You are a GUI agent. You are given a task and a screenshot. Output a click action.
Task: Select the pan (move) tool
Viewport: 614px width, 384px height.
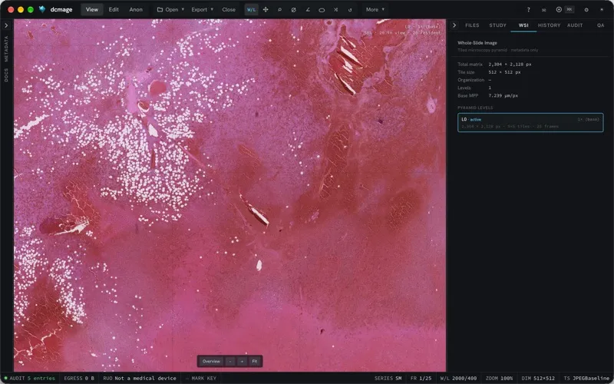coord(266,10)
